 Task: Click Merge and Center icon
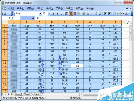pyautogui.click(x=79, y=14)
